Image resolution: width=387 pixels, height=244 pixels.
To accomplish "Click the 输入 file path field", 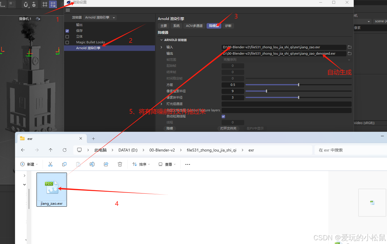I will pyautogui.click(x=284, y=47).
